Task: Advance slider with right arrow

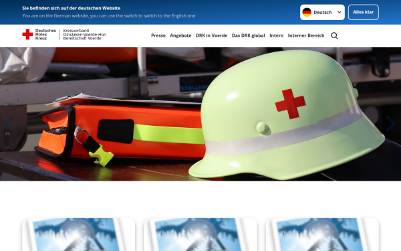Action: point(391,124)
